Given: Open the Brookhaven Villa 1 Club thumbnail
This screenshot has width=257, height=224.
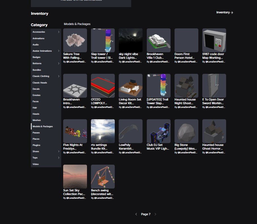Looking at the screenshot, I should (x=159, y=40).
